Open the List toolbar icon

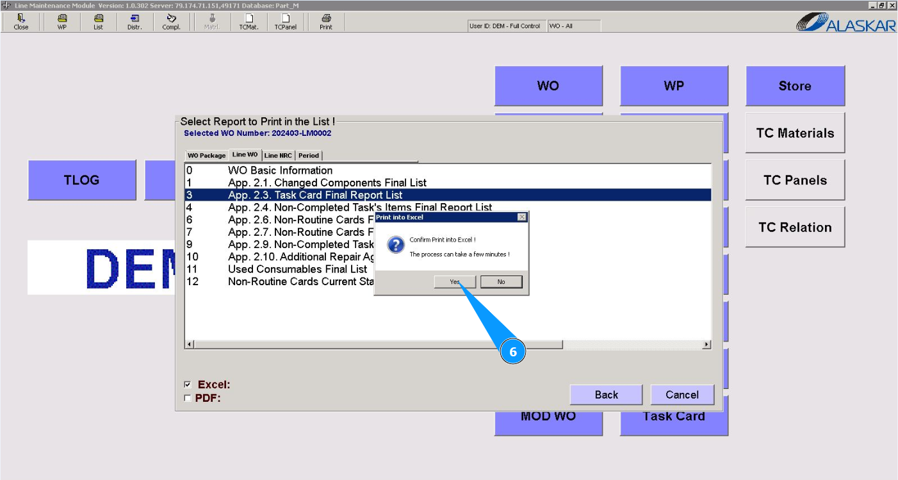(x=98, y=22)
